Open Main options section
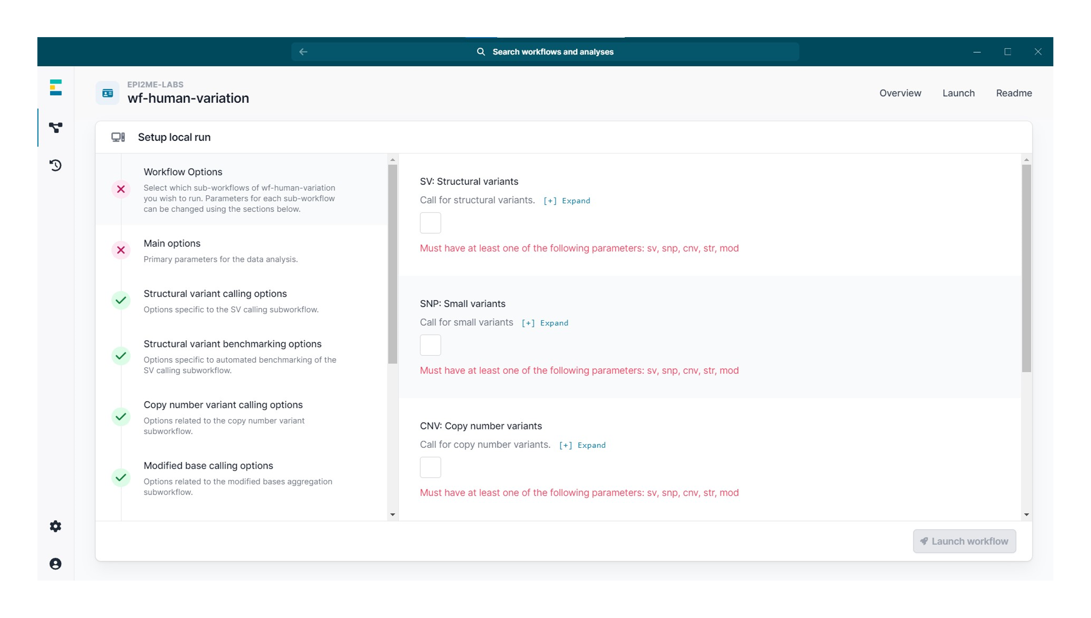Screen dimensions: 1091x618 click(x=241, y=250)
